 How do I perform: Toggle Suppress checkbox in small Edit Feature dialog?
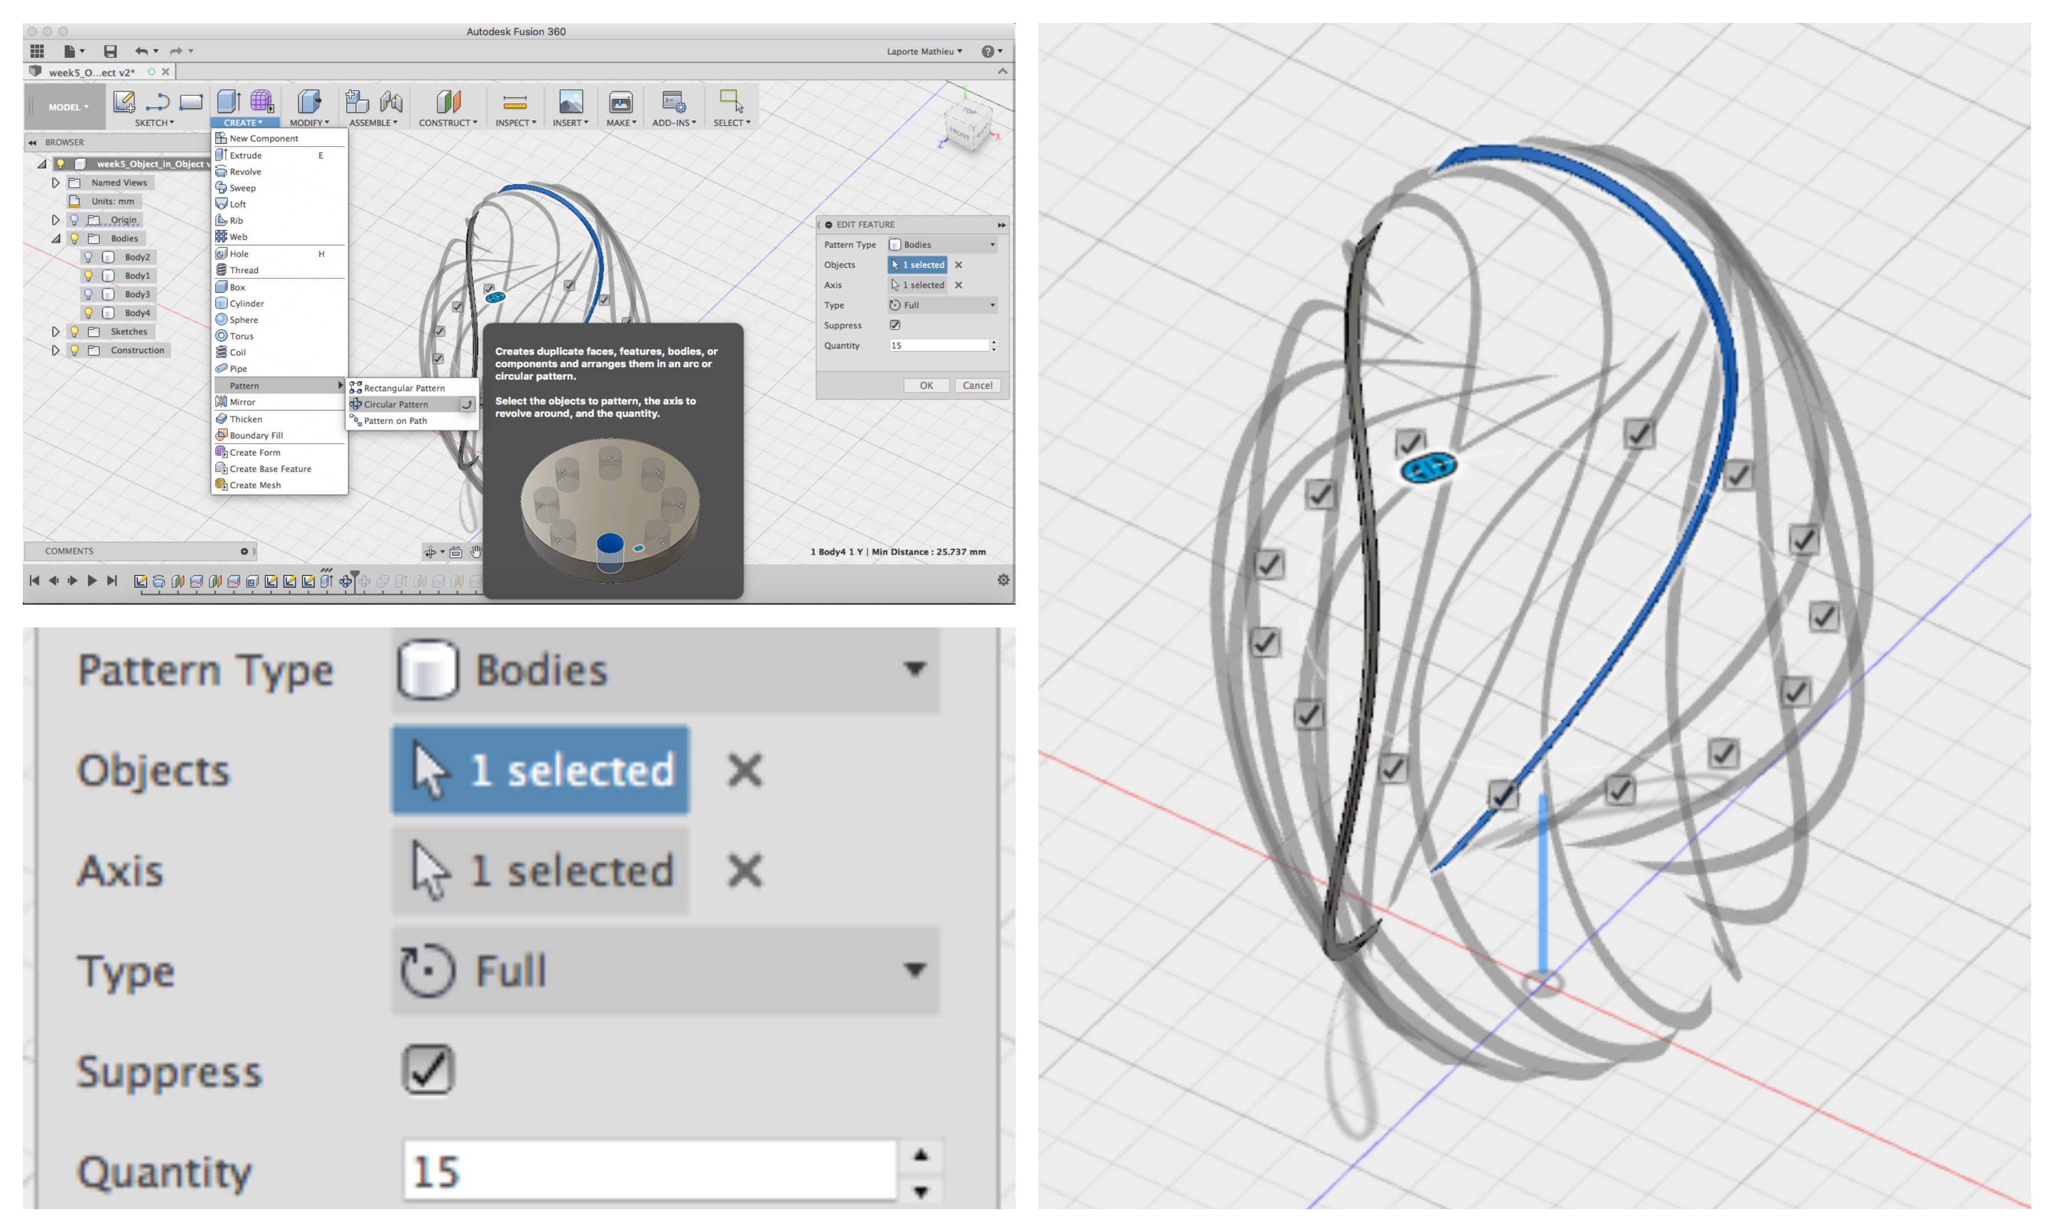[895, 326]
